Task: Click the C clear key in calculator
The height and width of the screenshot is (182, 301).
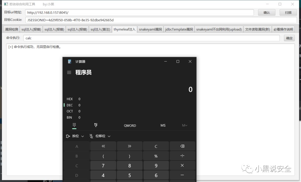Action: pos(156,146)
